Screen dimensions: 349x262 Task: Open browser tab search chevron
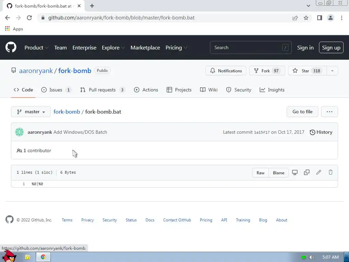308,6
